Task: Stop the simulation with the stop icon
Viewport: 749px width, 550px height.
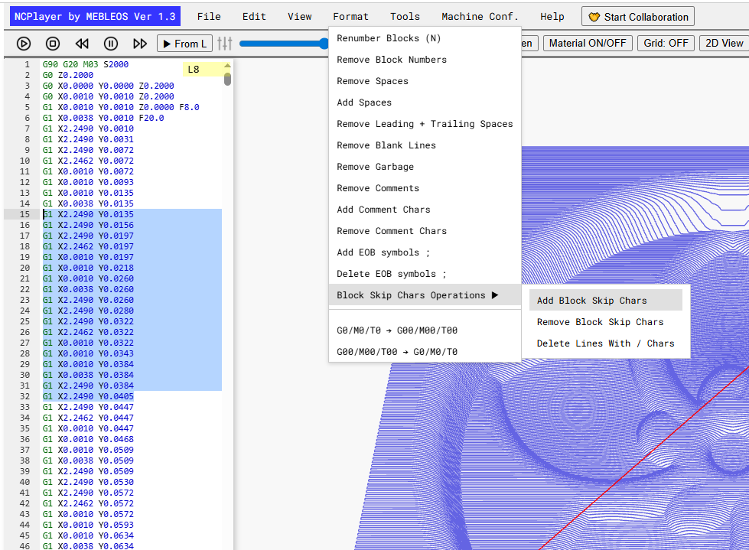Action: [53, 44]
